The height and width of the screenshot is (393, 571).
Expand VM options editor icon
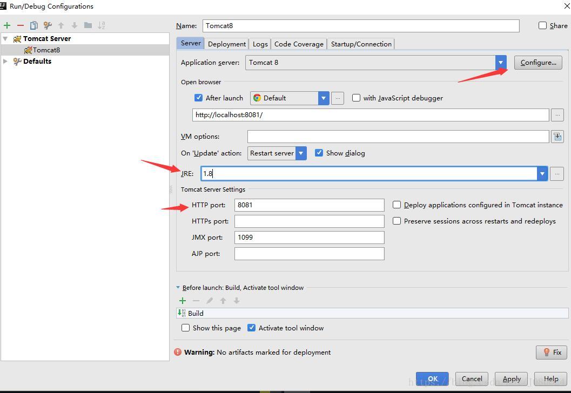pyautogui.click(x=557, y=137)
